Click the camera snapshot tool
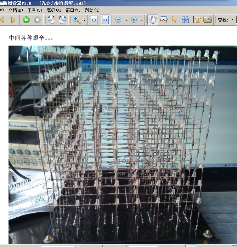This screenshot has width=237, height=247. click(208, 20)
